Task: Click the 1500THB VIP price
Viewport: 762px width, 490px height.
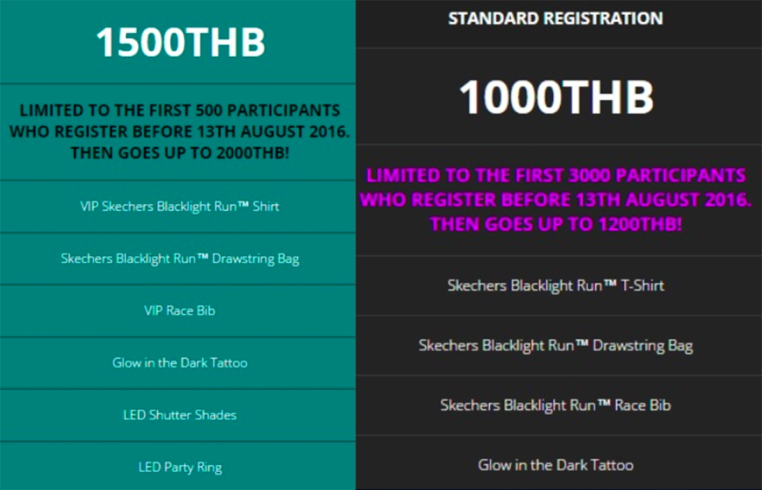Action: tap(180, 43)
